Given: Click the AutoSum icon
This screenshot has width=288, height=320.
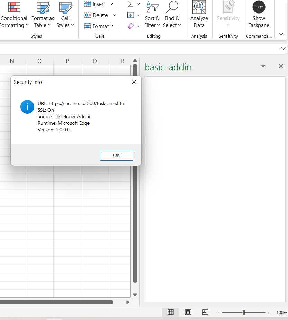Looking at the screenshot, I should (x=131, y=4).
